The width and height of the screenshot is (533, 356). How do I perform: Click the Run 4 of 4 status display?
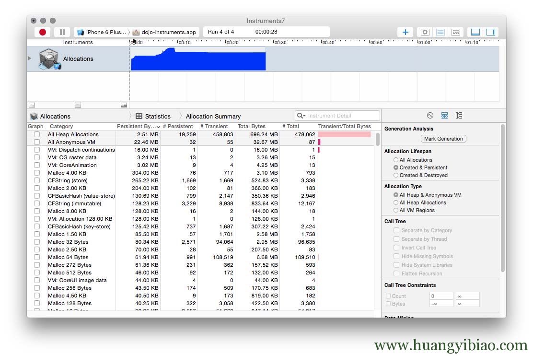click(x=266, y=32)
